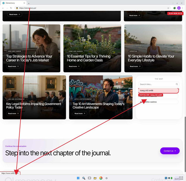Open '10 Simple Habits to Elevate' headline
This screenshot has width=186, height=181.
coord(151,58)
